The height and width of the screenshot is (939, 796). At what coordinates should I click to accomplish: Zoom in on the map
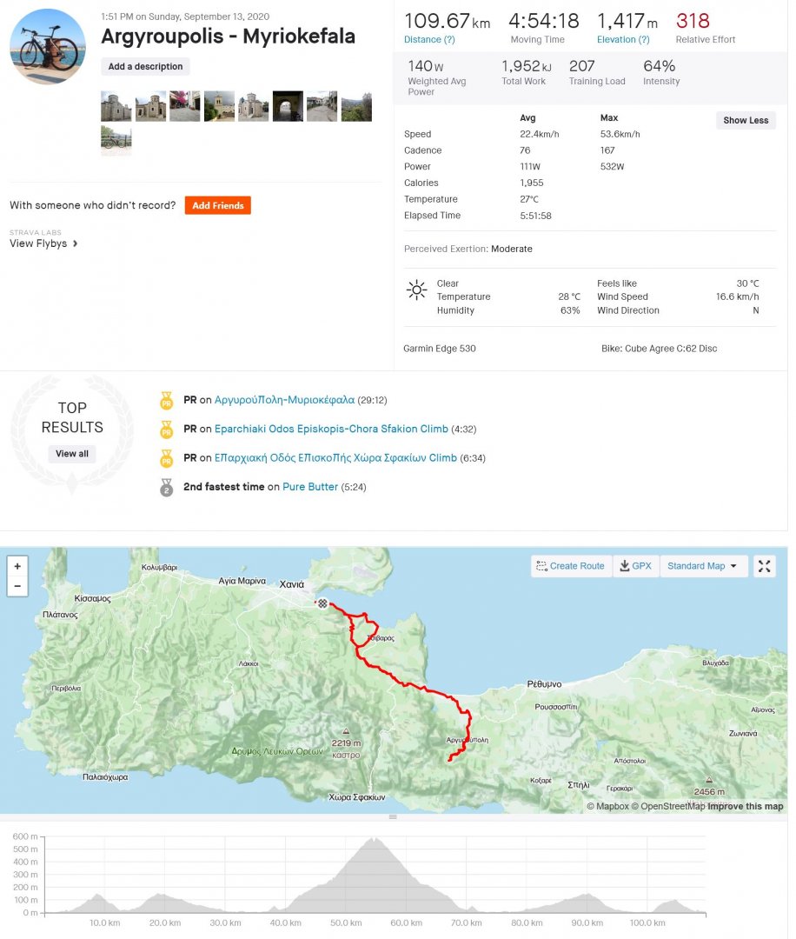click(x=17, y=566)
